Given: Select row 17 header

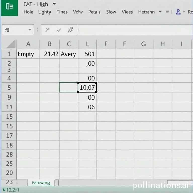Looking at the screenshot, I should point(9,136).
